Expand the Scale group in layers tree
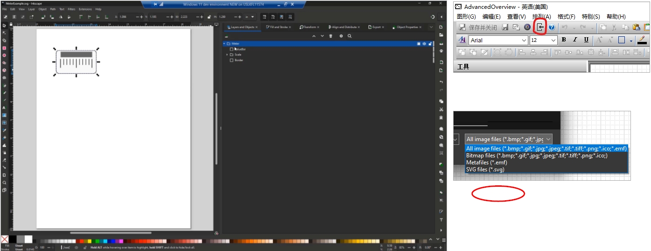This screenshot has width=651, height=251. pos(227,54)
